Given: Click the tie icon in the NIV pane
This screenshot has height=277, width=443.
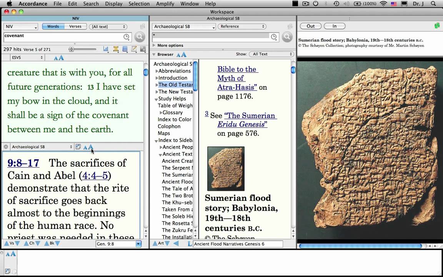Looking at the screenshot, I should 142,27.
